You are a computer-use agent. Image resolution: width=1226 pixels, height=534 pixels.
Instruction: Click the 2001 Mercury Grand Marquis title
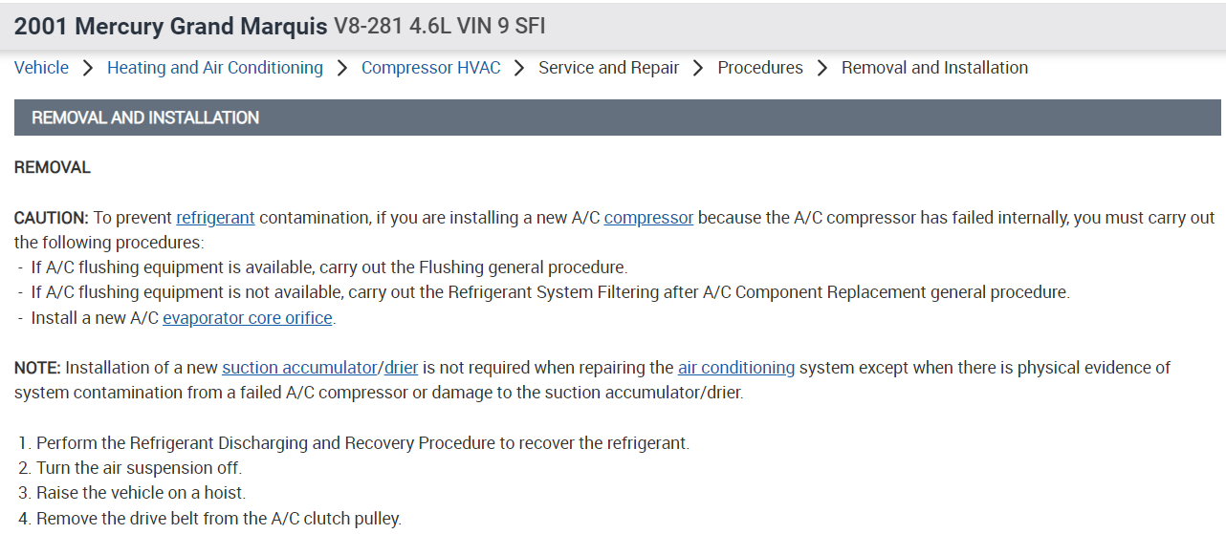pos(170,26)
